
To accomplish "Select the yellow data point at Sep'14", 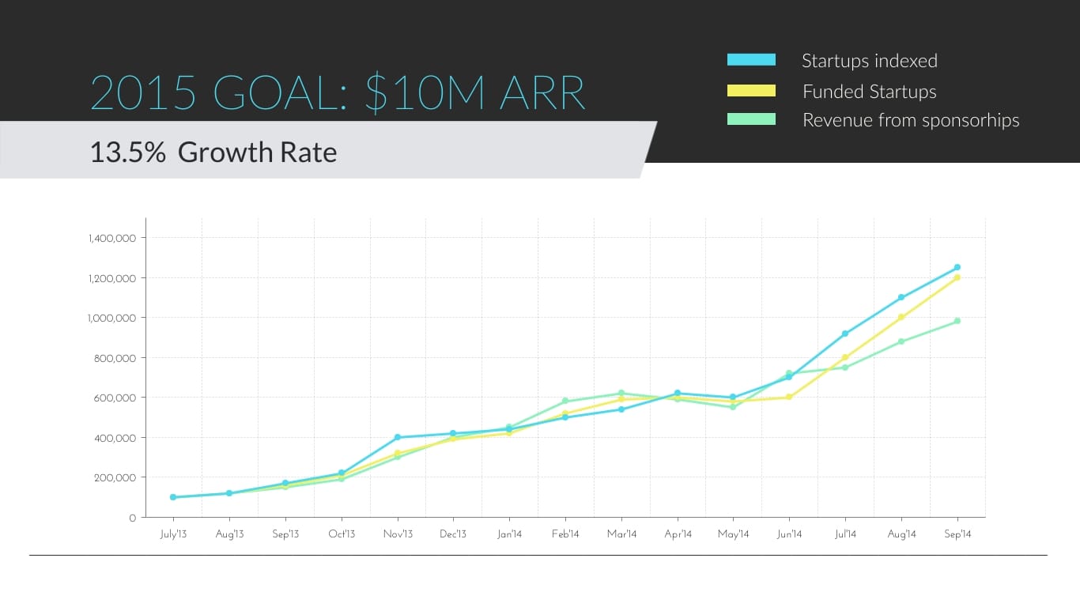I will pyautogui.click(x=957, y=277).
